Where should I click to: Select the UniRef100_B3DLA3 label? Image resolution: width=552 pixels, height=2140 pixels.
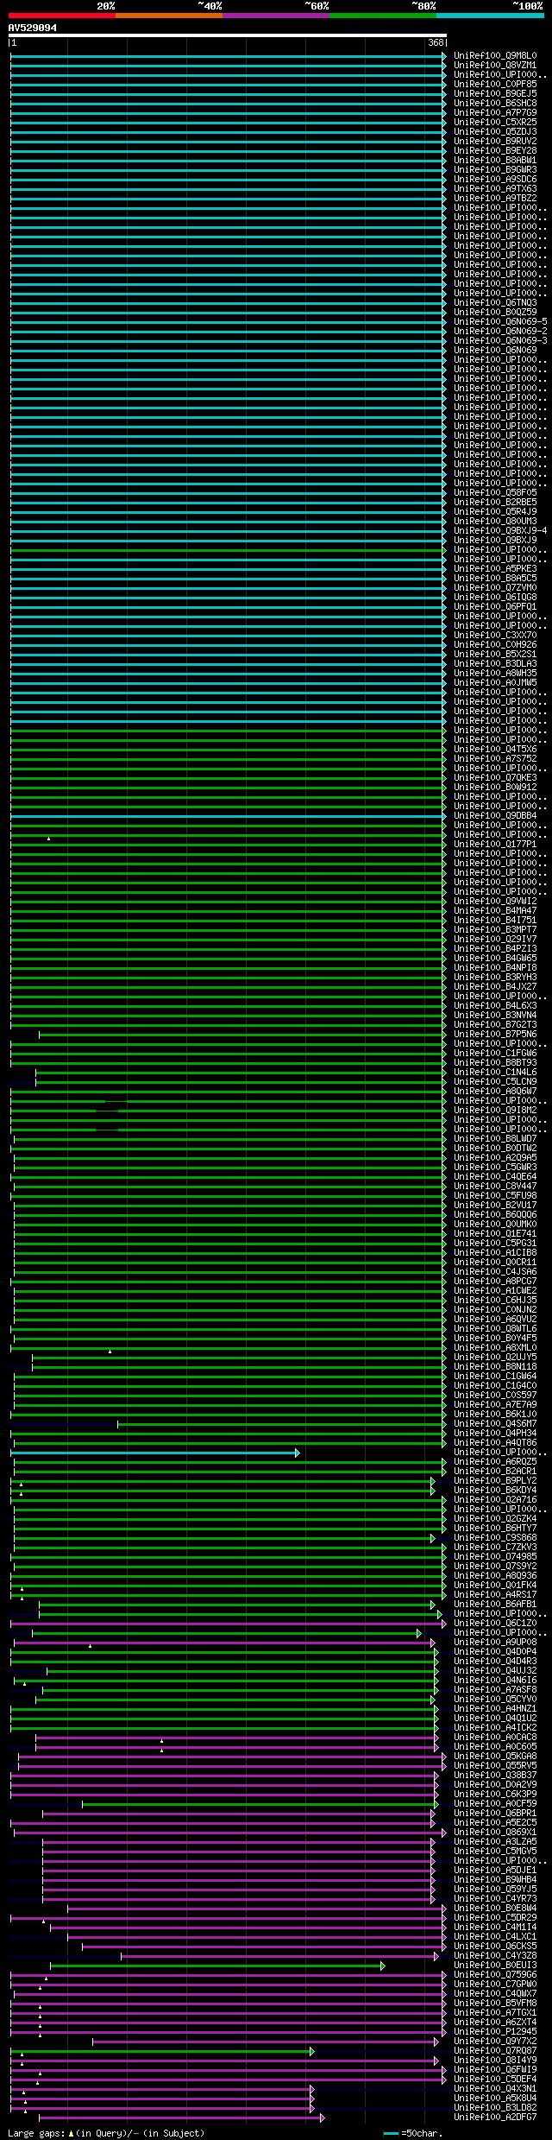(495, 664)
